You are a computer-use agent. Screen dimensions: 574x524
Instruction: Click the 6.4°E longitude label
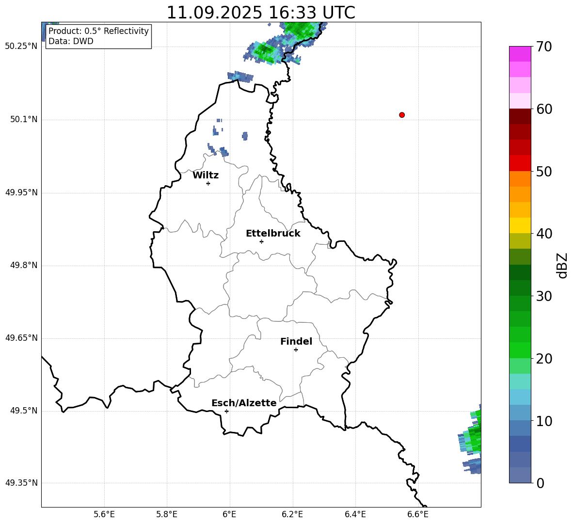click(355, 514)
